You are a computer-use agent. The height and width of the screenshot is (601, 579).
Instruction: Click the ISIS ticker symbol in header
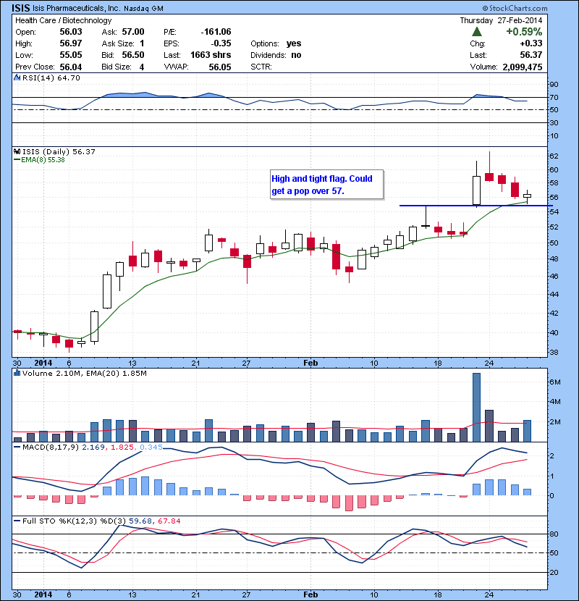point(21,8)
